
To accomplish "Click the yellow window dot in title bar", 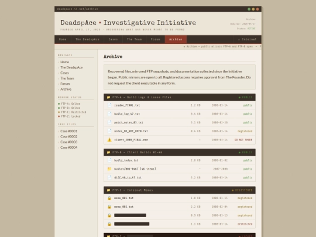I will point(253,9).
